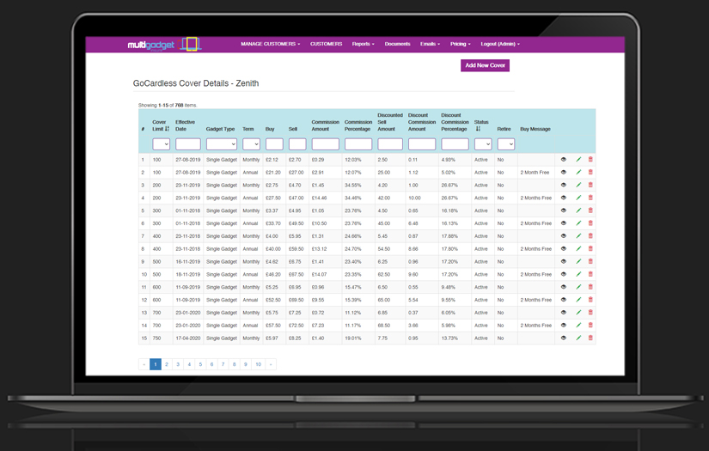Go to page 5
The height and width of the screenshot is (451, 709).
200,364
